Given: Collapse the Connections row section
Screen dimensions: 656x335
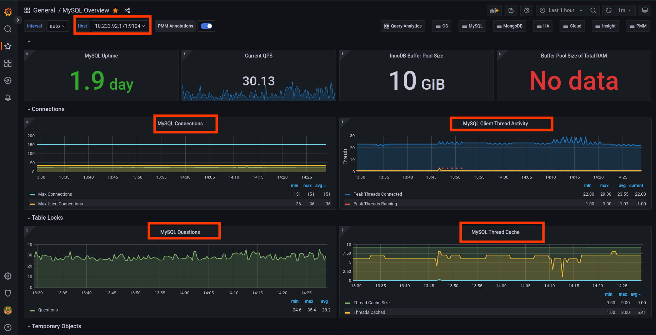Looking at the screenshot, I should [x=48, y=109].
